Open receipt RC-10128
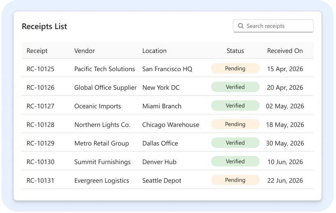The width and height of the screenshot is (336, 213). point(40,124)
